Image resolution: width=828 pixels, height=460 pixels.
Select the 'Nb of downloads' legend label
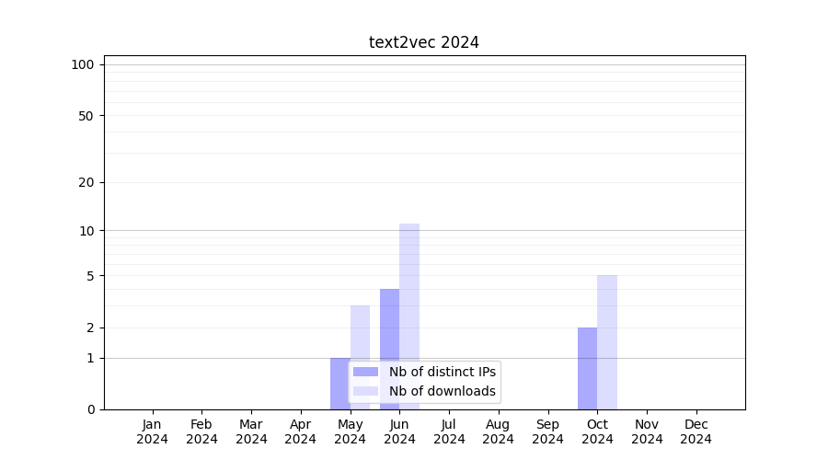click(x=442, y=391)
